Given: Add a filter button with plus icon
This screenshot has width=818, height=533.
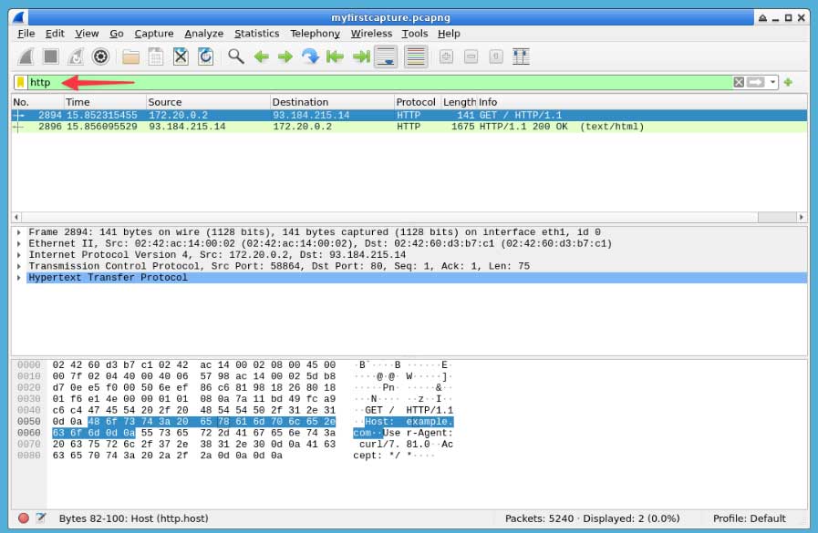Looking at the screenshot, I should click(x=788, y=82).
